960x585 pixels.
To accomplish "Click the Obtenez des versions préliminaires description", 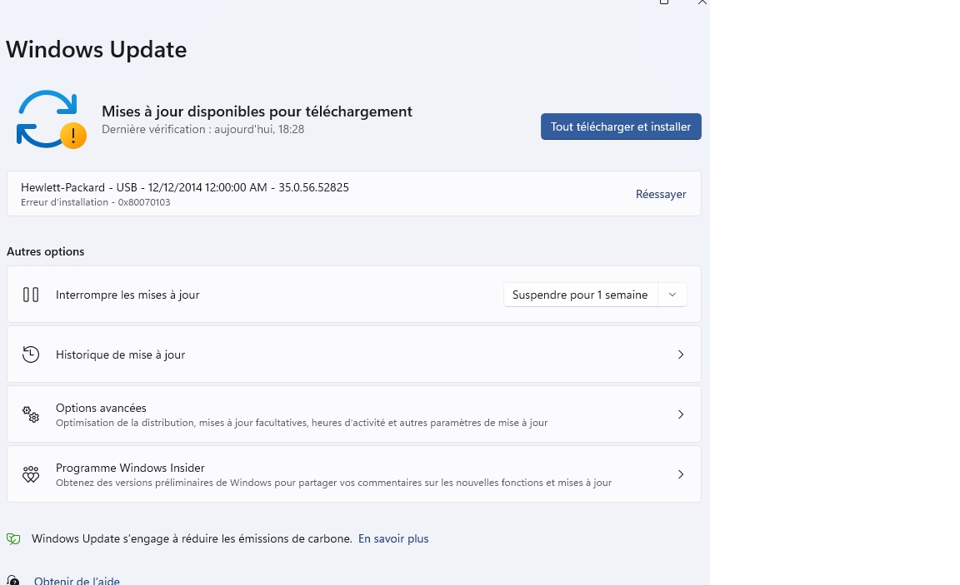I will 333,483.
